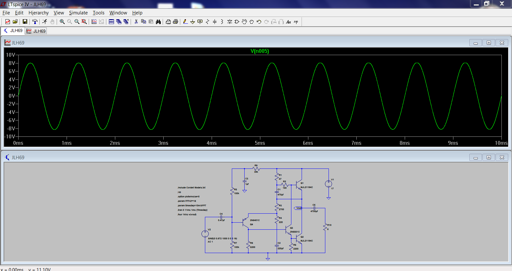Viewport: 512px width, 271px height.
Task: Save the schematic with the floppy icon
Action: tap(25, 22)
